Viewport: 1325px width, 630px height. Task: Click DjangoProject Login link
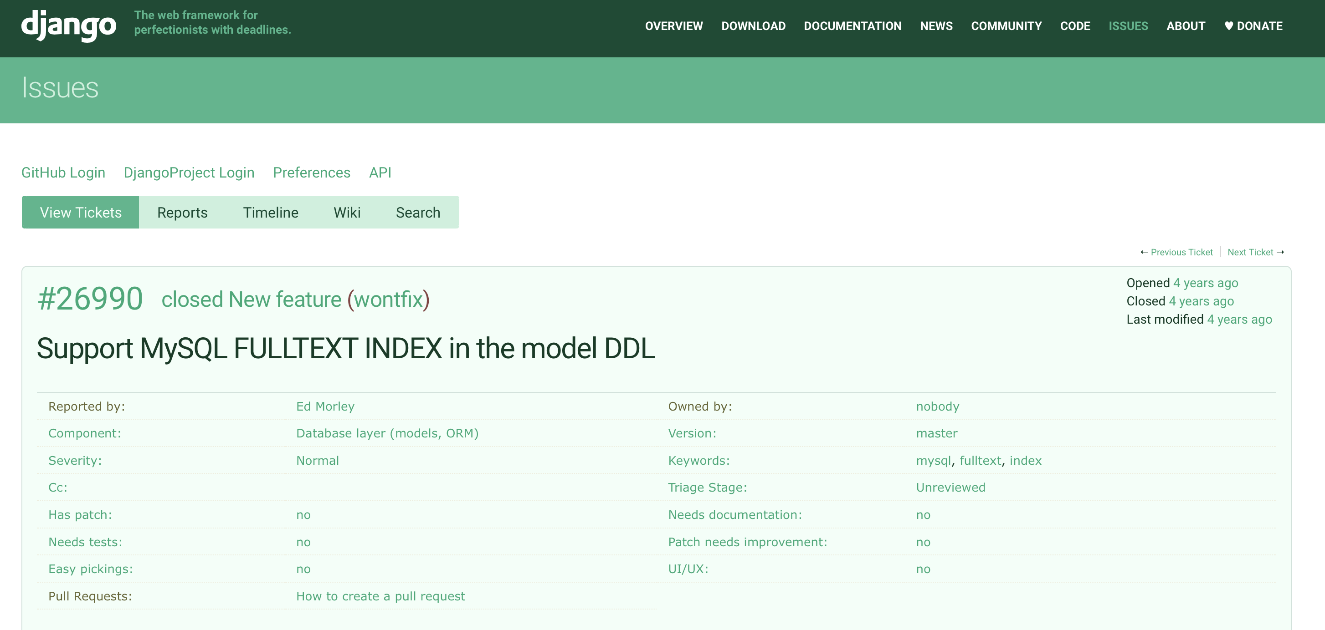point(189,173)
